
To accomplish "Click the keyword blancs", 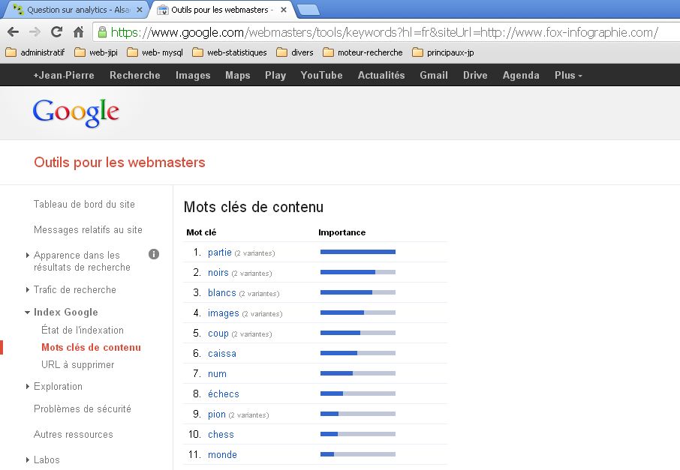I will pos(221,292).
